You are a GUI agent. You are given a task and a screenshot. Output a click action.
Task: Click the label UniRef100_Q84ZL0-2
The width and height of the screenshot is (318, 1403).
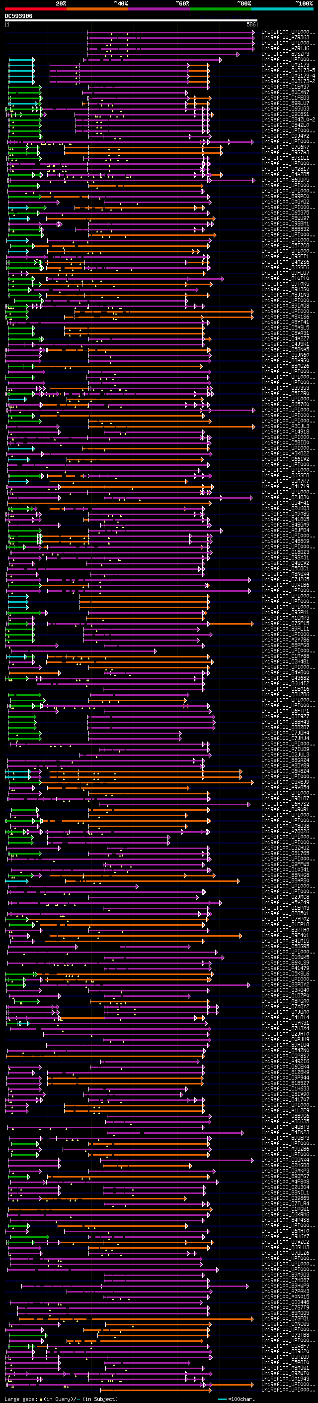(x=288, y=119)
